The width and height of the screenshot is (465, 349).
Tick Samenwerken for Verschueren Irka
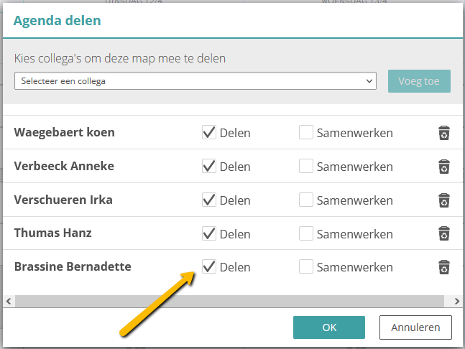tap(306, 200)
